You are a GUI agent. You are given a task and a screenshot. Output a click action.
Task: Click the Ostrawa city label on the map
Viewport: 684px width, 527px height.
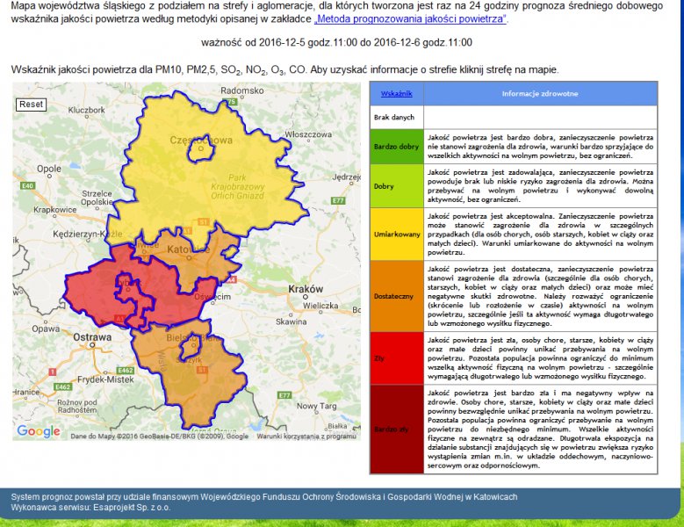pyautogui.click(x=92, y=337)
